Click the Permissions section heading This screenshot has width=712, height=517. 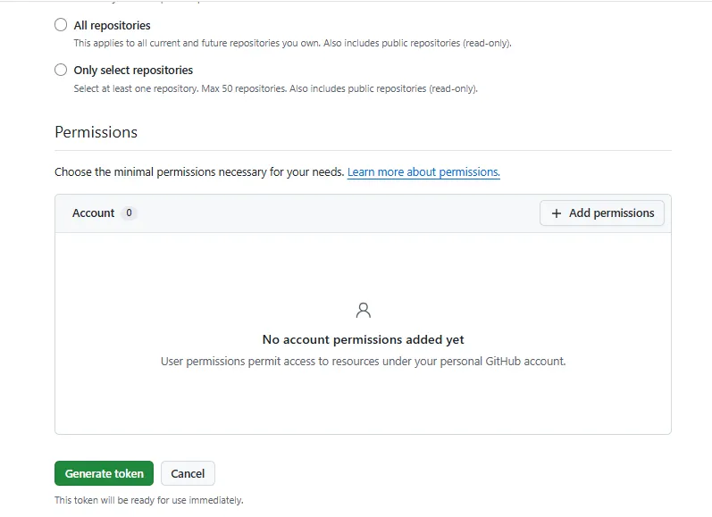point(96,132)
